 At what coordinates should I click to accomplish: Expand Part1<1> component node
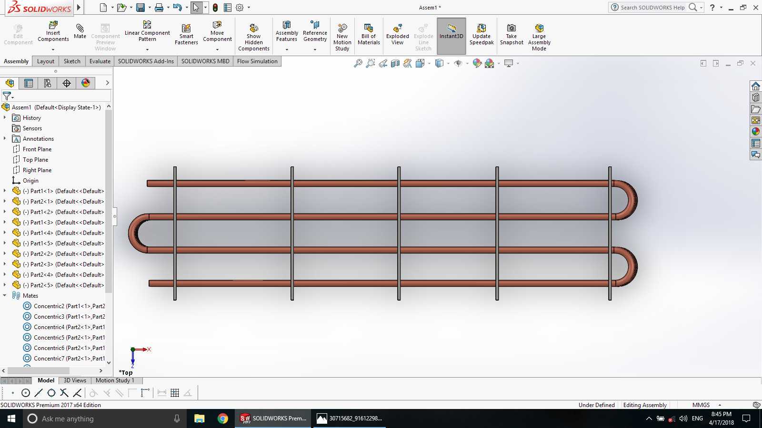coord(5,191)
